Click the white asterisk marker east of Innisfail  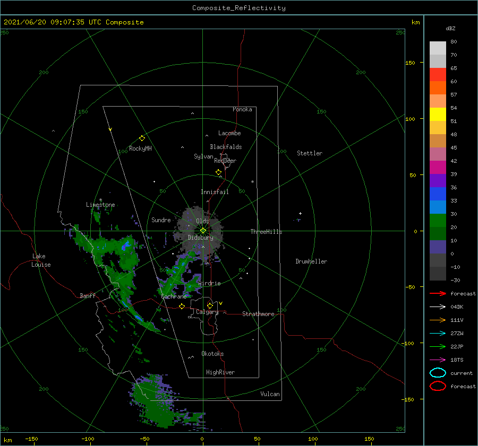tap(252, 182)
